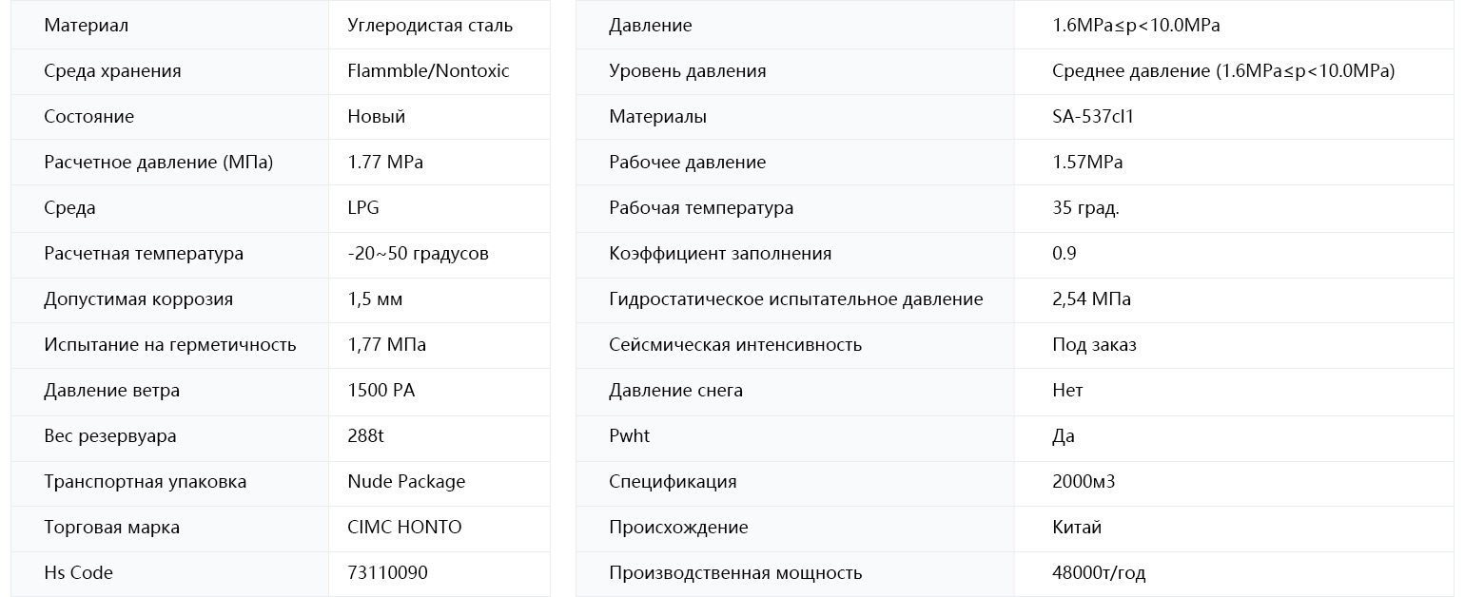
Task: Select the '2000м3' specification value
Action: point(1084,482)
